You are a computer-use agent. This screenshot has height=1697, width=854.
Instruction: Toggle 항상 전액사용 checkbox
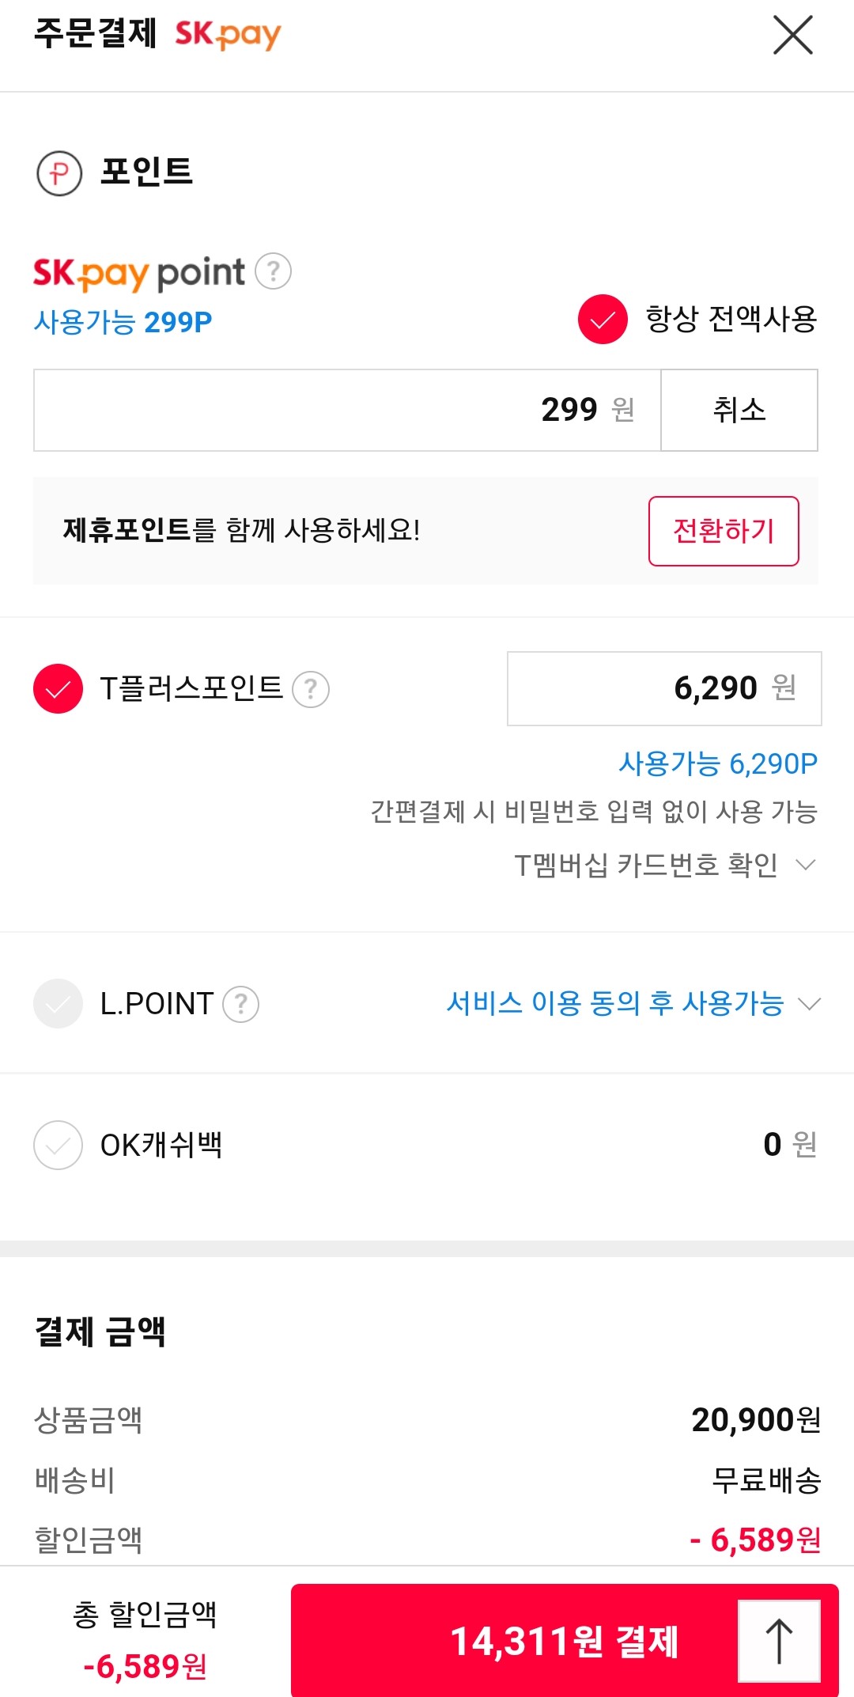pos(603,319)
